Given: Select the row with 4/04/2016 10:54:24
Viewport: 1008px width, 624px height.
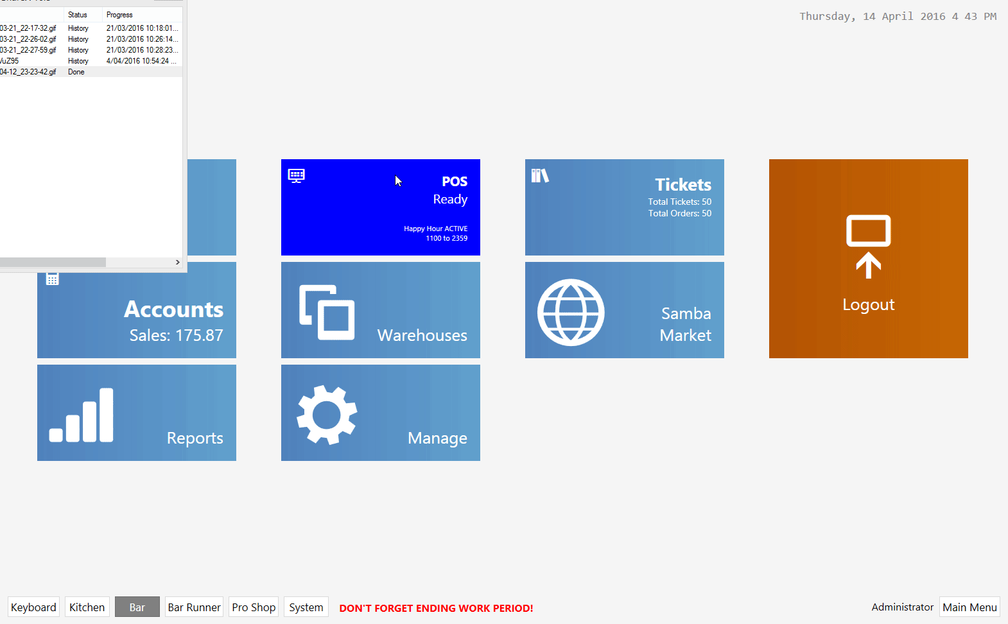Looking at the screenshot, I should pos(91,61).
